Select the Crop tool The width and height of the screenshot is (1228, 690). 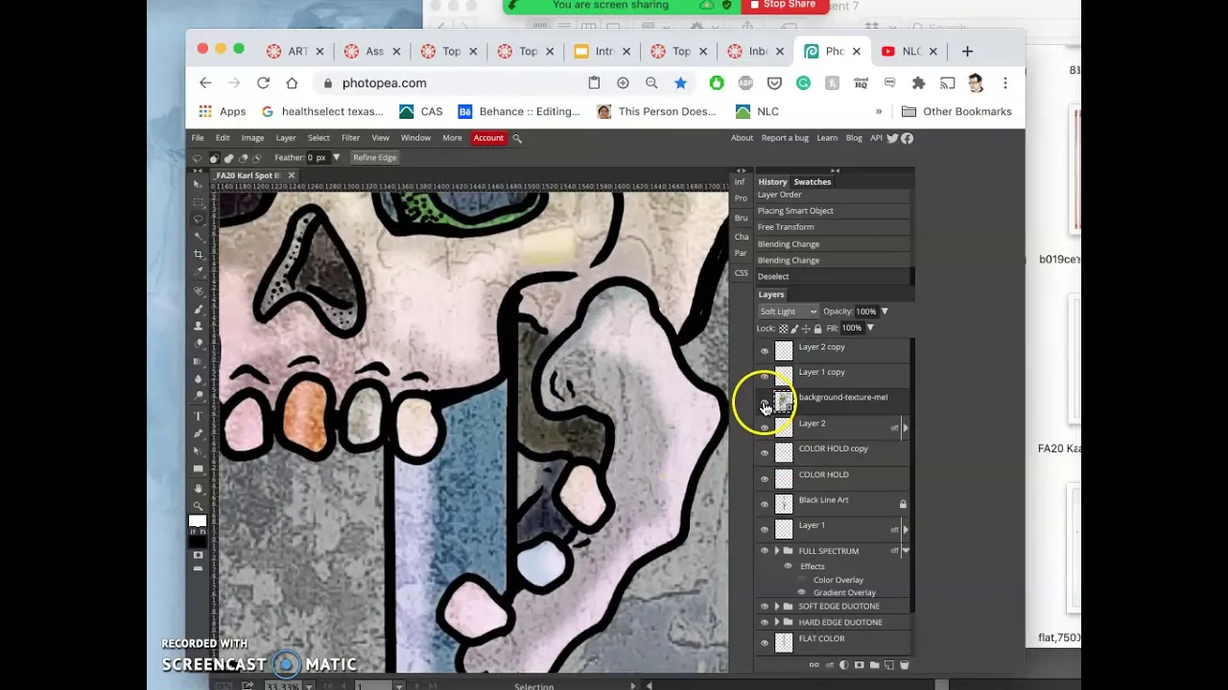(x=199, y=253)
